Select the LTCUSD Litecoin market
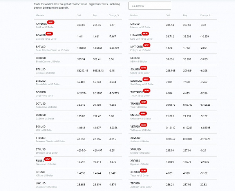 pos(136,24)
